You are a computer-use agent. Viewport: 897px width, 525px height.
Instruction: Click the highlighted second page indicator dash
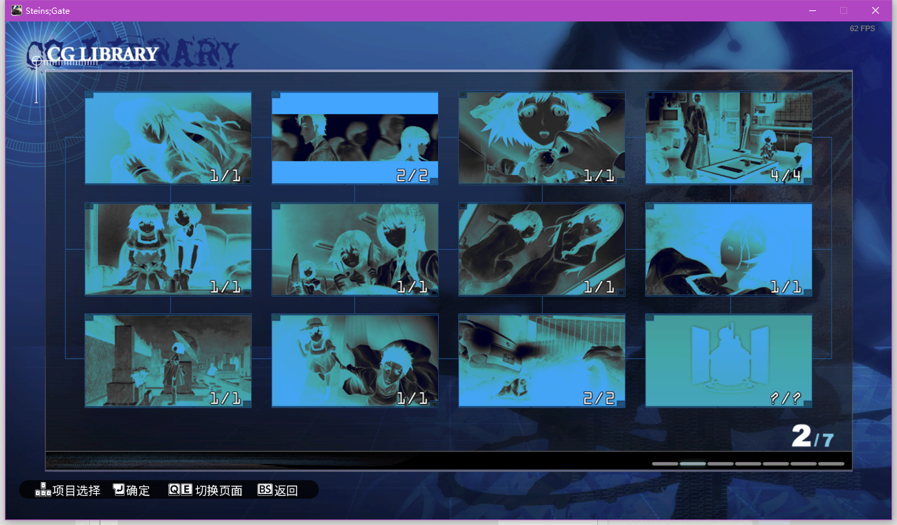693,463
